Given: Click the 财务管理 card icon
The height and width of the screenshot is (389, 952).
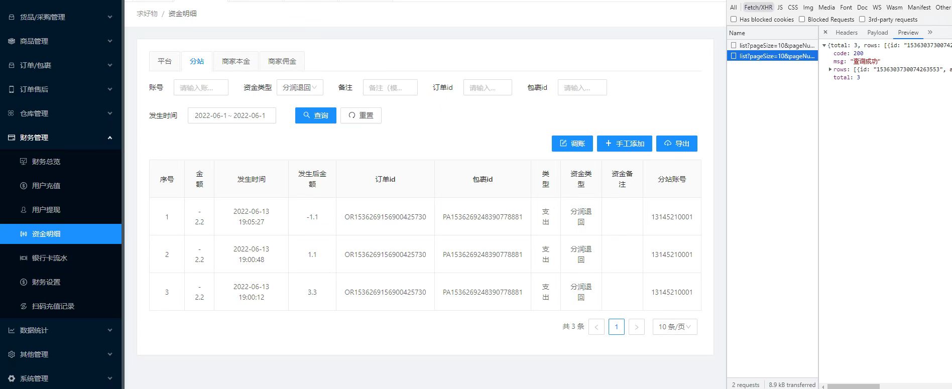Looking at the screenshot, I should coord(12,138).
